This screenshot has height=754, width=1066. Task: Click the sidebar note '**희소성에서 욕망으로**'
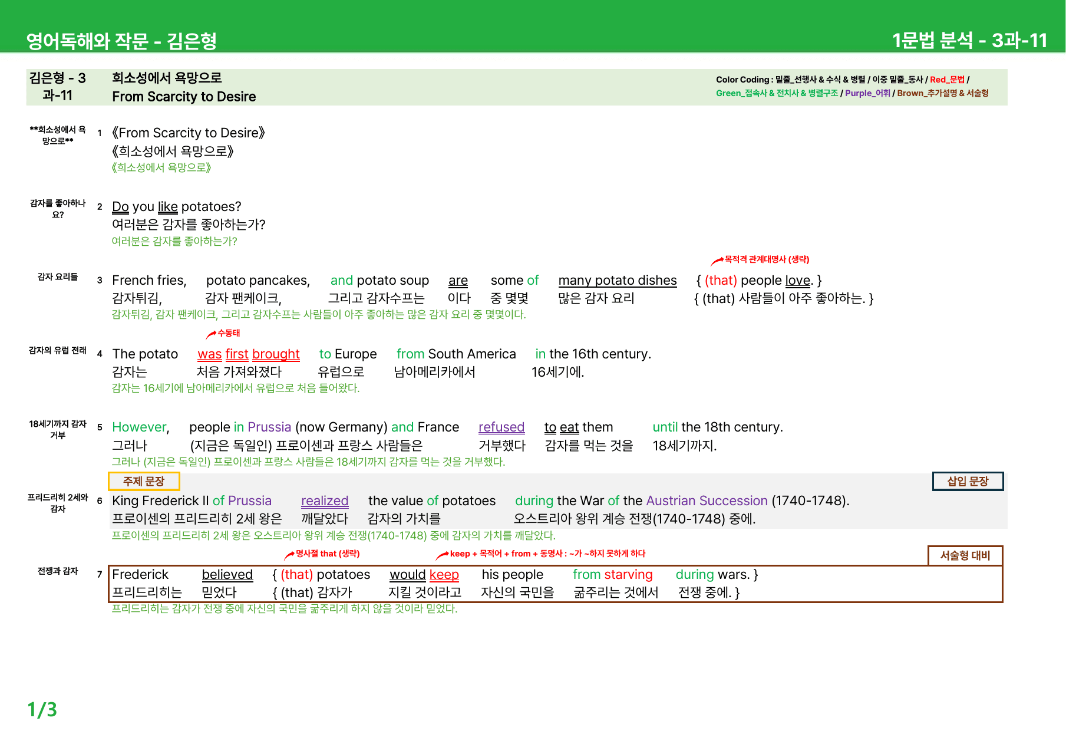(x=58, y=135)
